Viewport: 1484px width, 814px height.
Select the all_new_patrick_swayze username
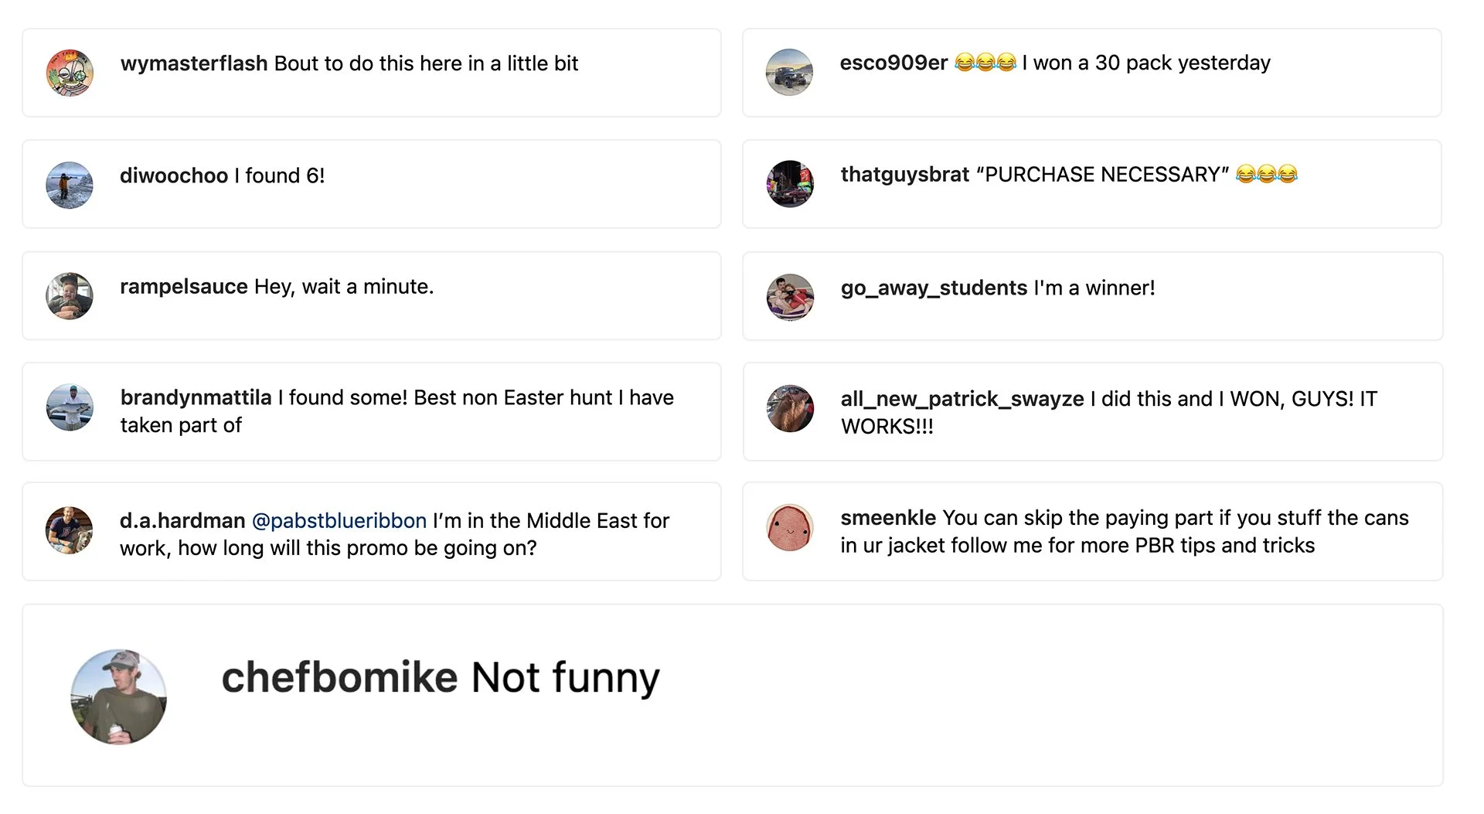click(x=962, y=399)
